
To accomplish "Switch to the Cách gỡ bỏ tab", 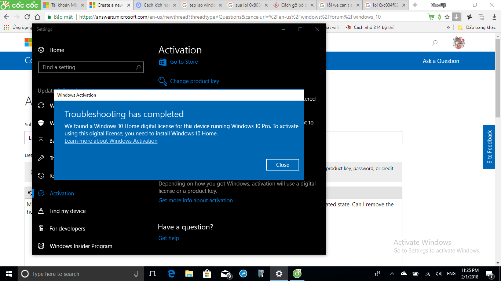I will (294, 5).
